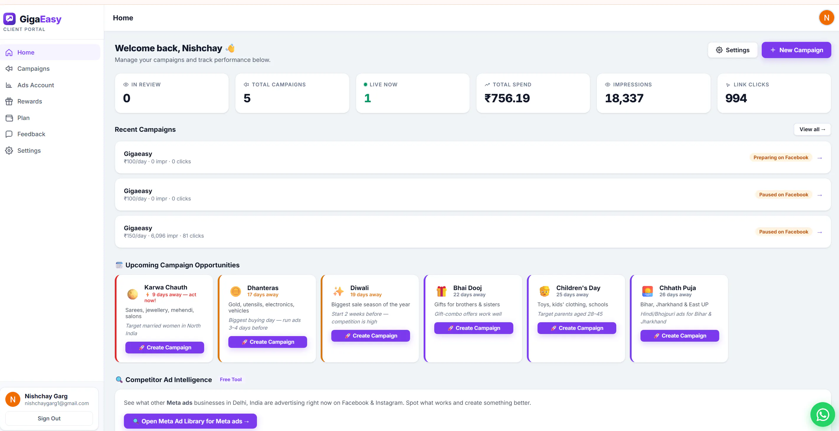
Task: Create Campaign for Diwali
Action: (x=371, y=335)
